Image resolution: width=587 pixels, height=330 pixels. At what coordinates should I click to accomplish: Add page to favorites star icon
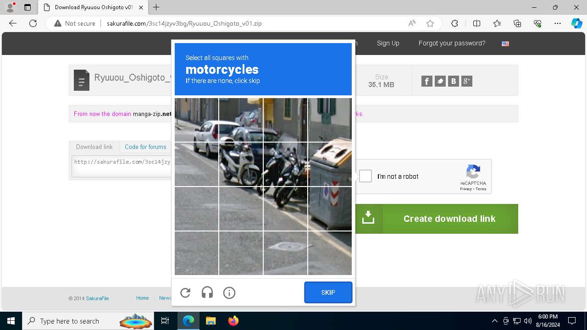[x=430, y=23]
